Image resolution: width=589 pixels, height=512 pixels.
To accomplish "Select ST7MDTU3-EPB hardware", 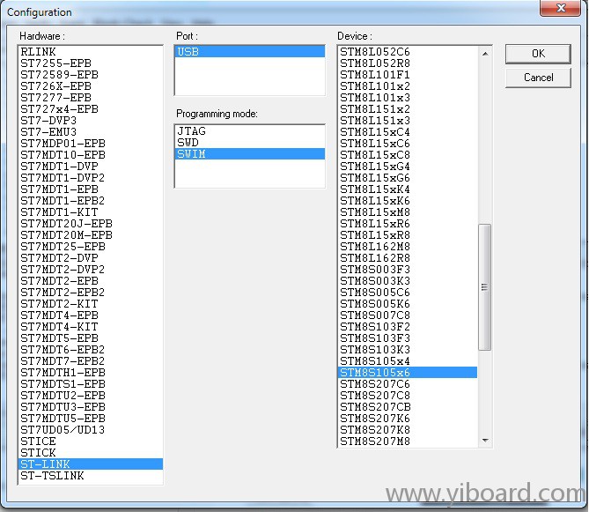I will [x=91, y=407].
